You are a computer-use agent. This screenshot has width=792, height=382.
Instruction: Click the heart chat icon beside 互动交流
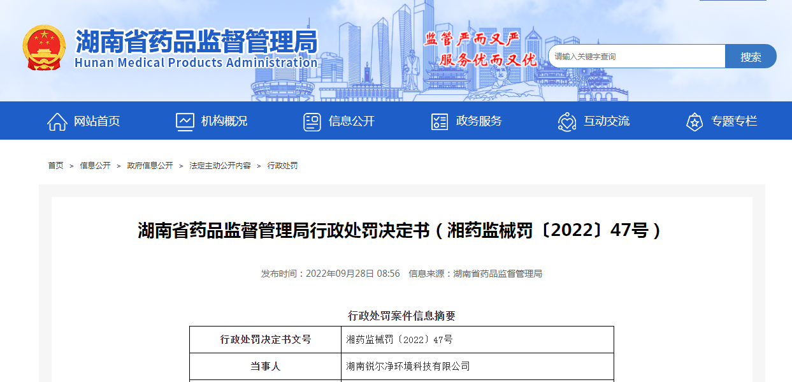tap(567, 121)
